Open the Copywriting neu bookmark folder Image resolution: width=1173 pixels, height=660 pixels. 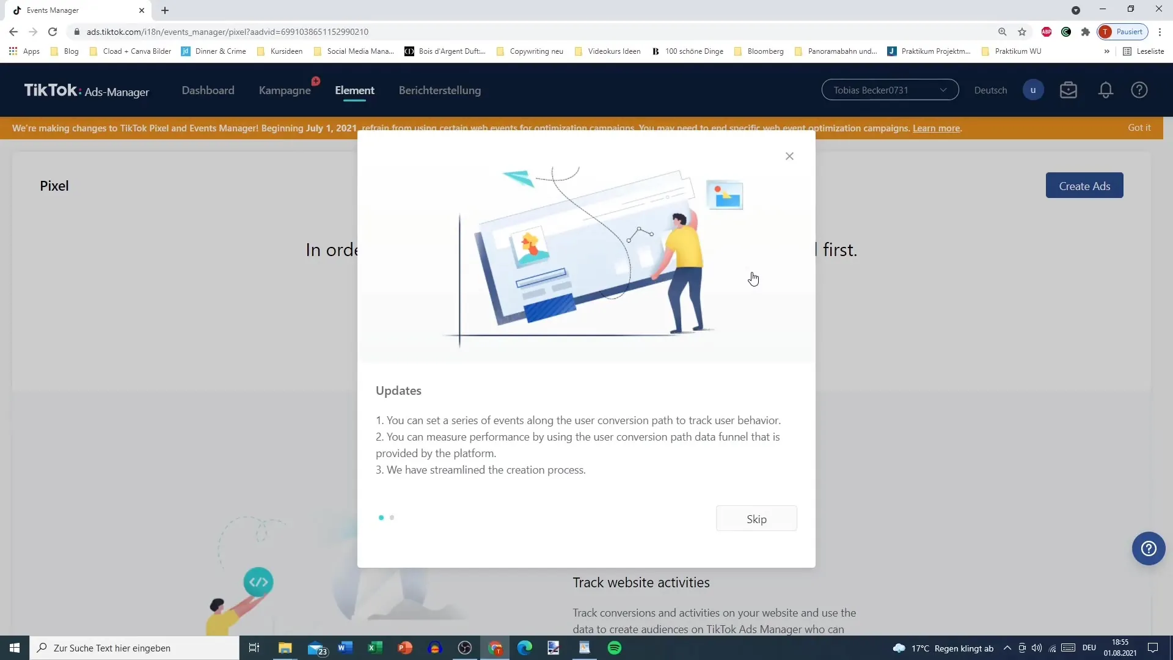point(530,51)
